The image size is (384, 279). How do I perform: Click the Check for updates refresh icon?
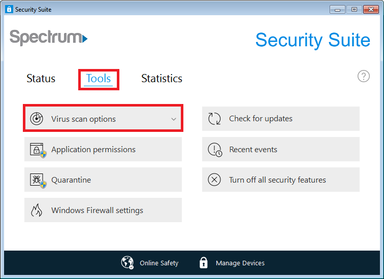pyautogui.click(x=214, y=119)
